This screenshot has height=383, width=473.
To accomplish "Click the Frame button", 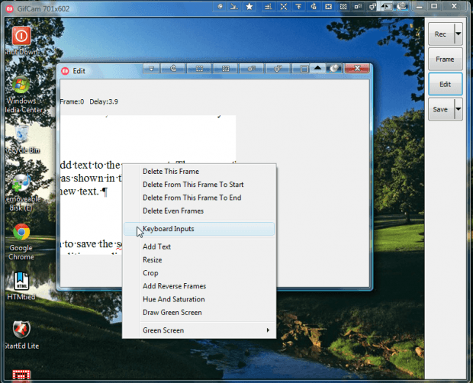I will 445,59.
